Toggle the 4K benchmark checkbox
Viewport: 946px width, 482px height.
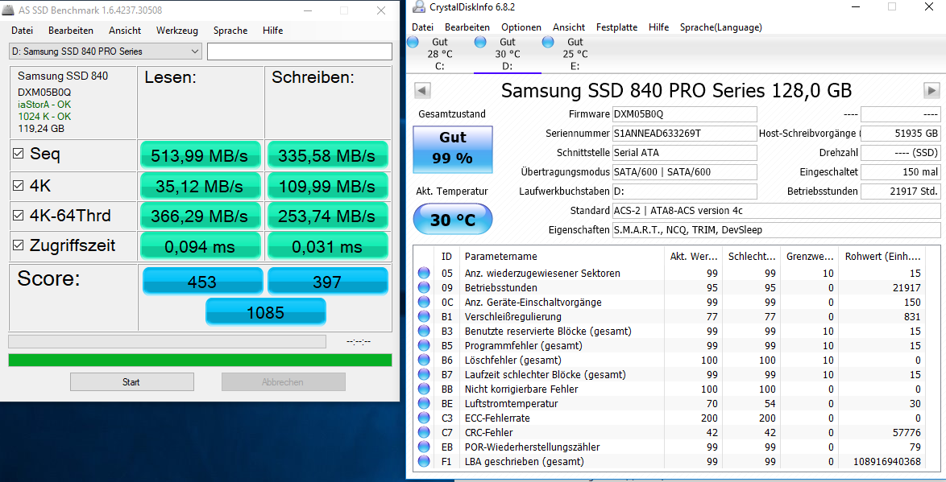click(x=18, y=186)
